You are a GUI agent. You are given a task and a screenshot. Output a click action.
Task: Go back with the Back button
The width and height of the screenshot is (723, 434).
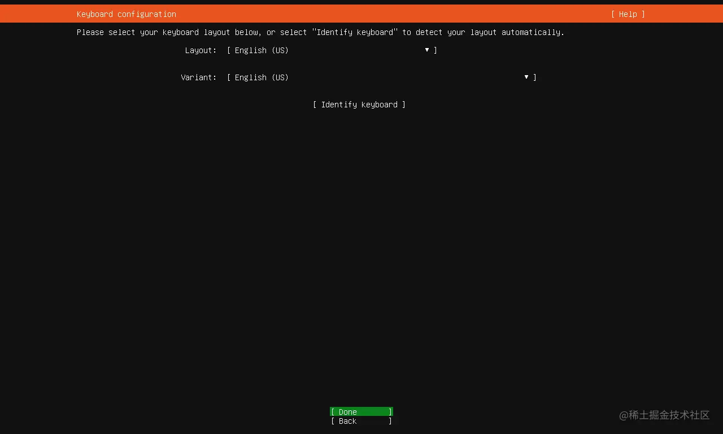click(x=361, y=421)
